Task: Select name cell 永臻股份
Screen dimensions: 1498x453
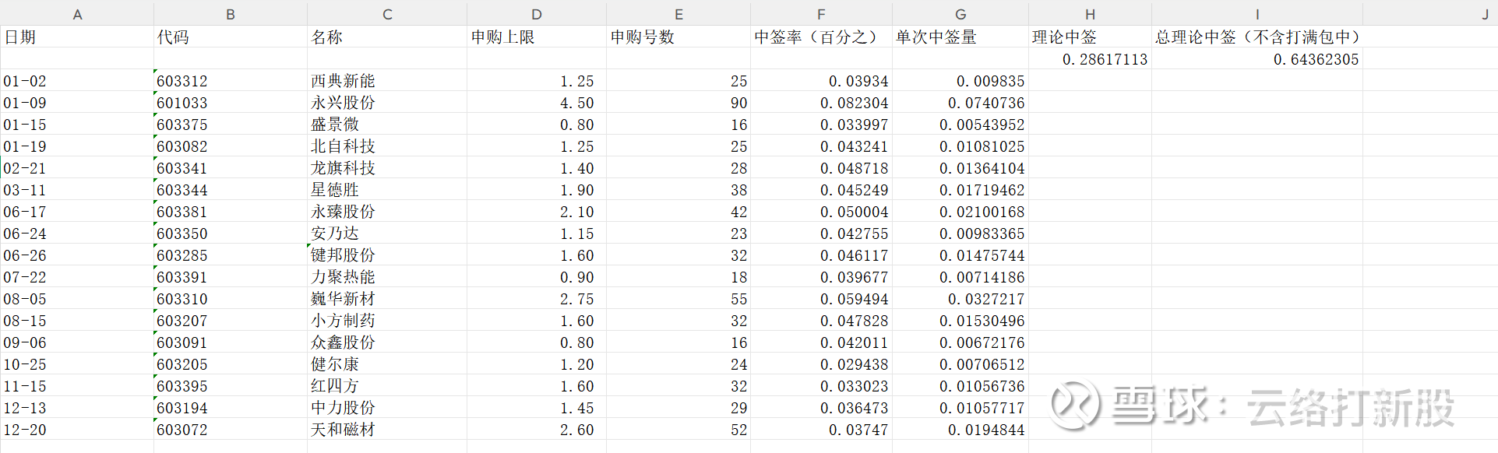Action: coord(387,211)
